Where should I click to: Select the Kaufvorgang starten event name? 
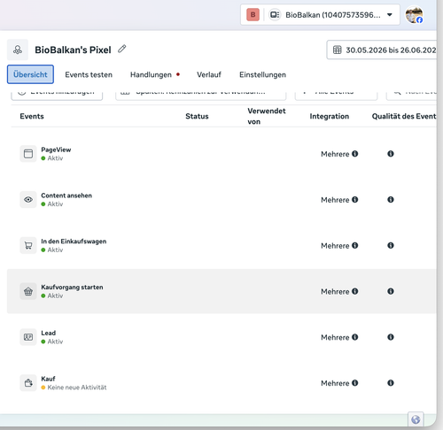[72, 287]
